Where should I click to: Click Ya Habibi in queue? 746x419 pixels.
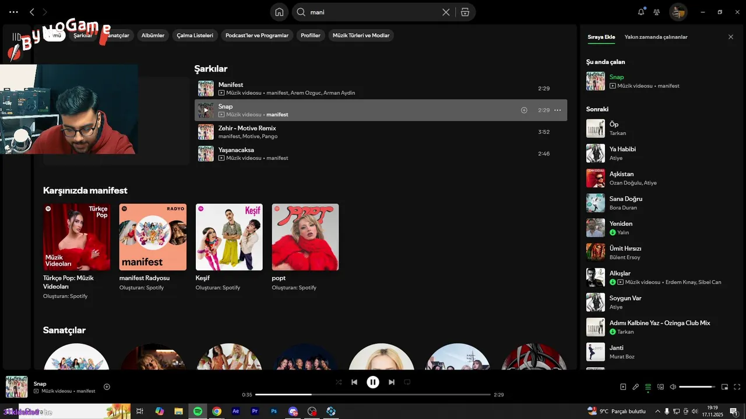click(x=661, y=153)
